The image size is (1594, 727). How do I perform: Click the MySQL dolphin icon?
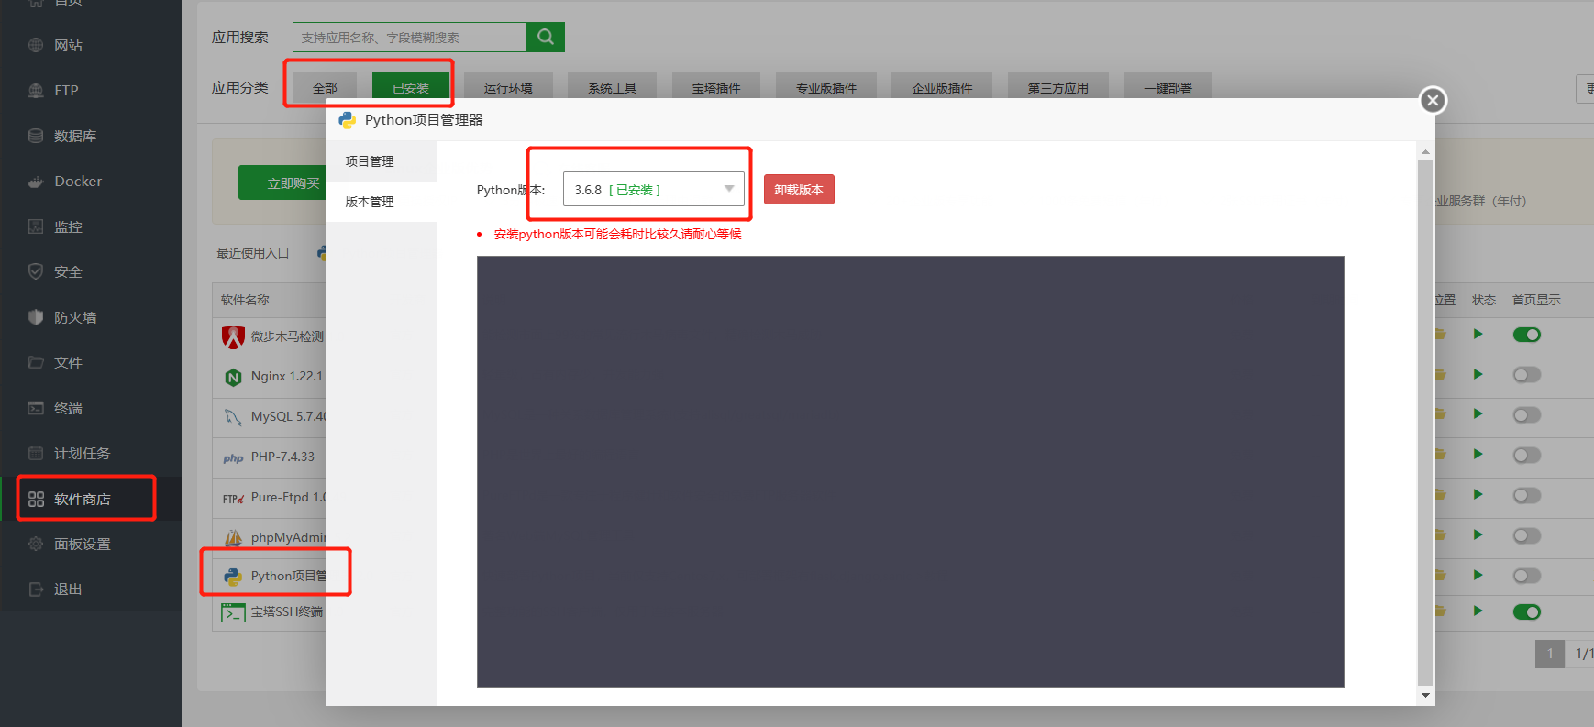pyautogui.click(x=233, y=417)
